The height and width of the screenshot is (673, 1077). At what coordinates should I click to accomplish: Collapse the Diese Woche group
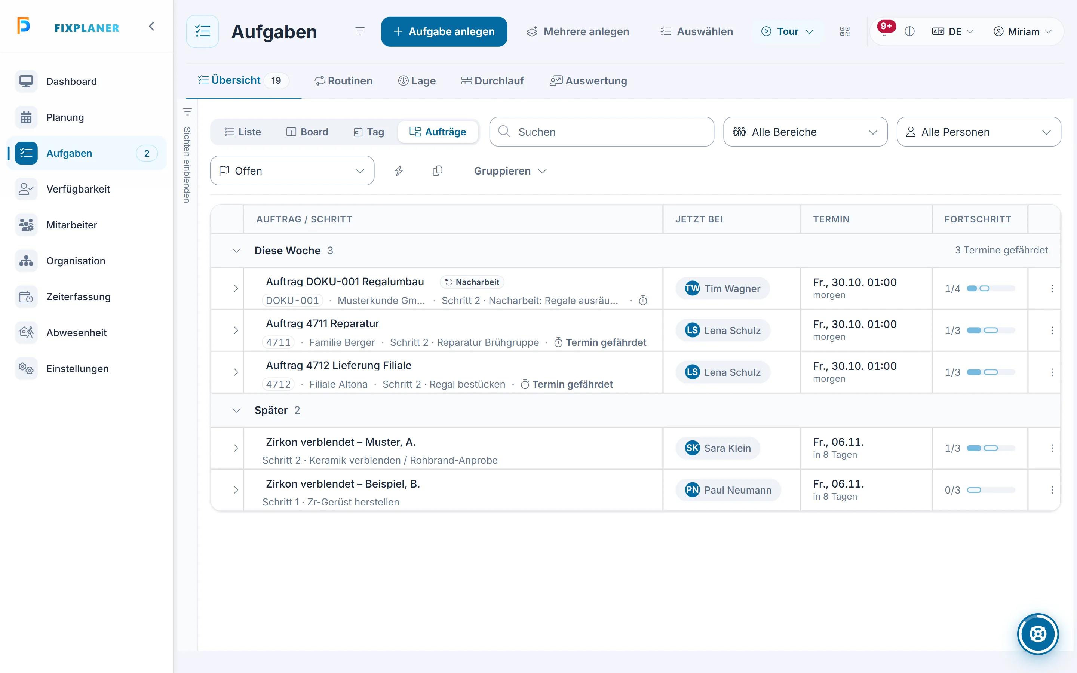236,251
